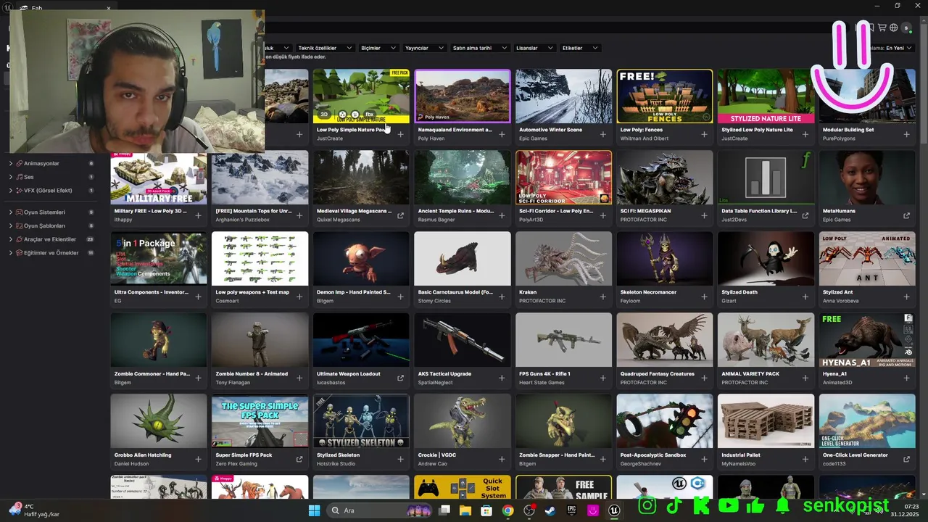Click 'Stylized Ant' title text

(x=837, y=292)
